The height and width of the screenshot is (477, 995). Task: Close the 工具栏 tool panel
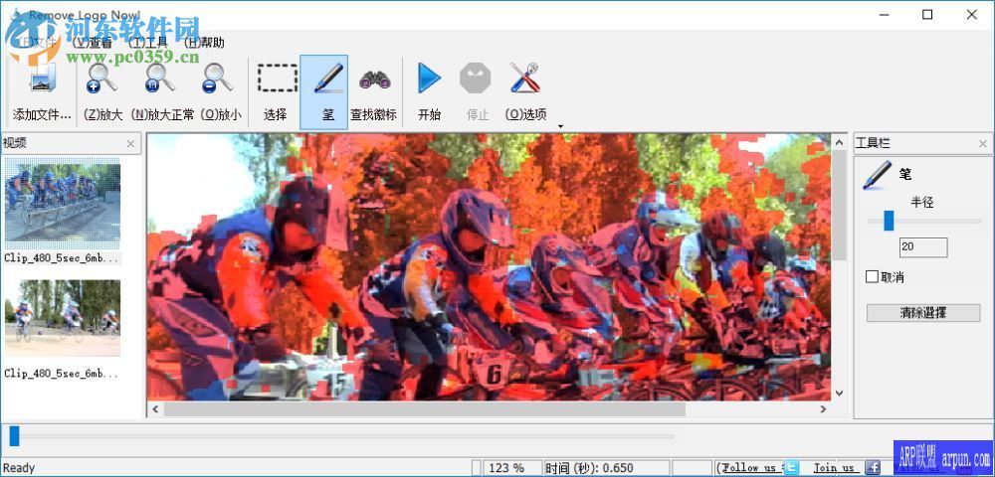click(x=983, y=144)
